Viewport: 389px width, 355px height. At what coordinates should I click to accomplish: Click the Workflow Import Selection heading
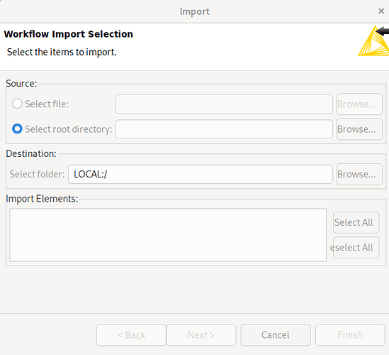click(x=69, y=34)
